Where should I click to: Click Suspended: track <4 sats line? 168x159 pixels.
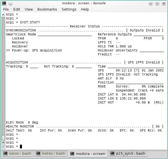coord(140,90)
